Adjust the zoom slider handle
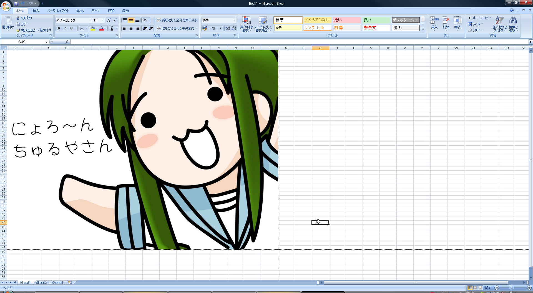Screen dimensions: 533x293 pos(511,288)
